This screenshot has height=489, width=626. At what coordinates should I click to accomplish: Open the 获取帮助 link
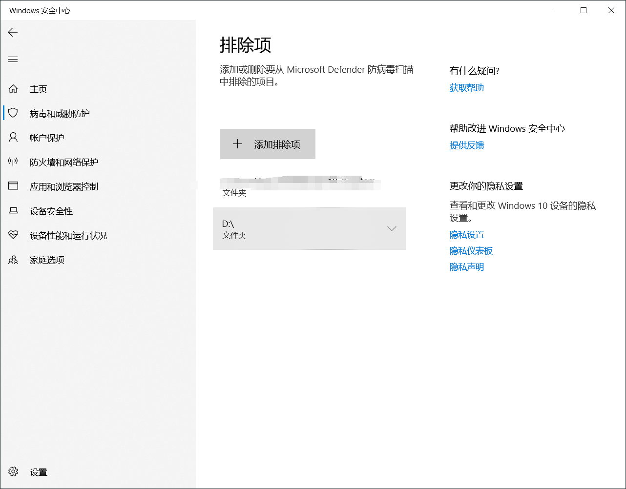[x=467, y=88]
